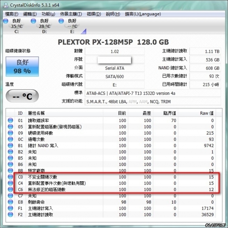This screenshot has height=228, width=228.
Task: Select drive C: status orb
Action: point(6,21)
